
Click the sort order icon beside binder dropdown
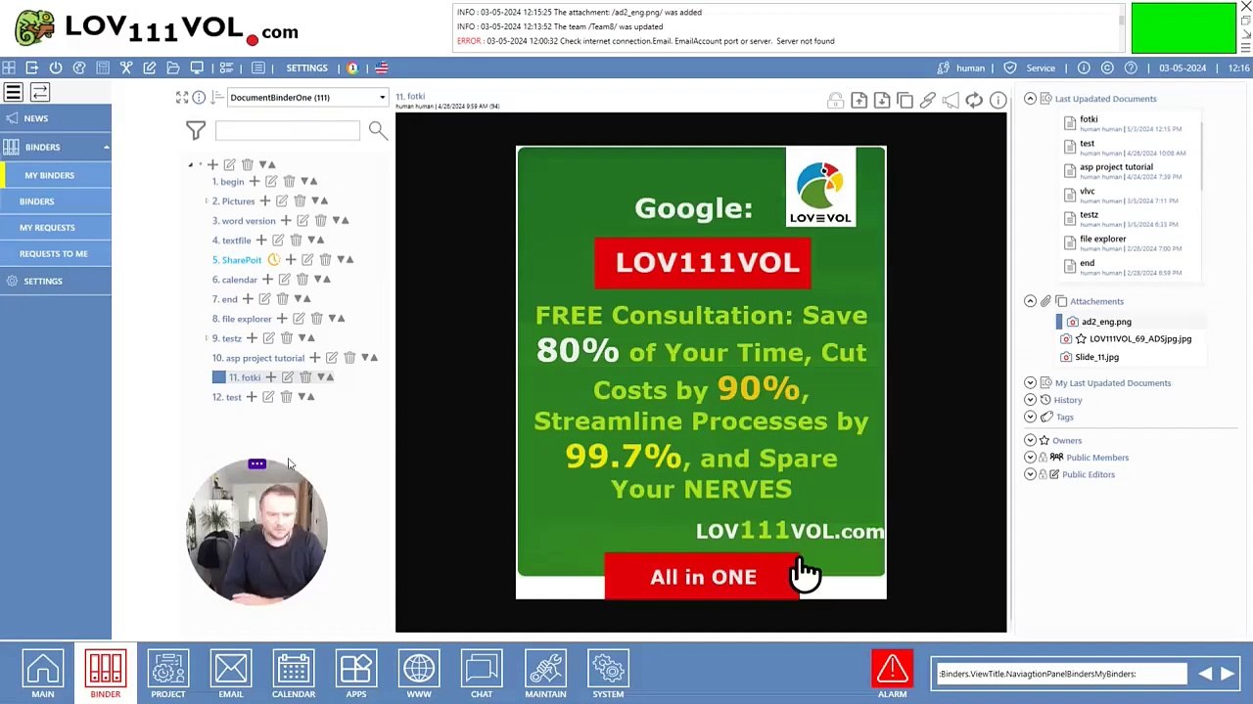coord(217,97)
